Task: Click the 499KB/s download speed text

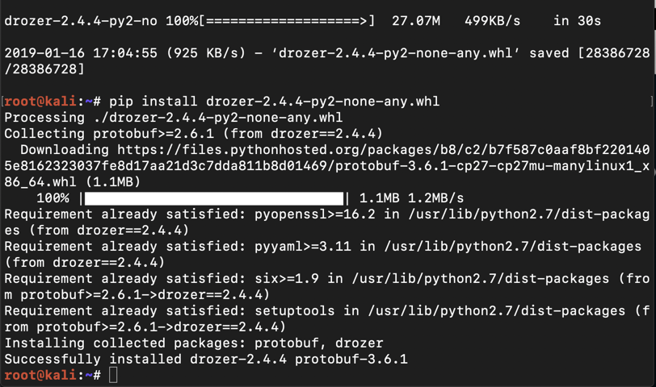Action: 492,21
